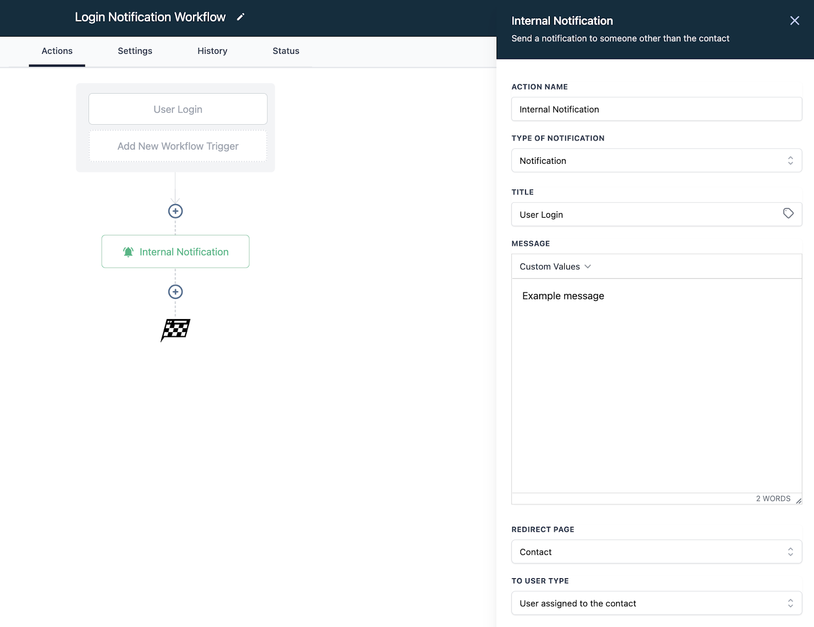Click inside the Action Name input field

pos(656,109)
